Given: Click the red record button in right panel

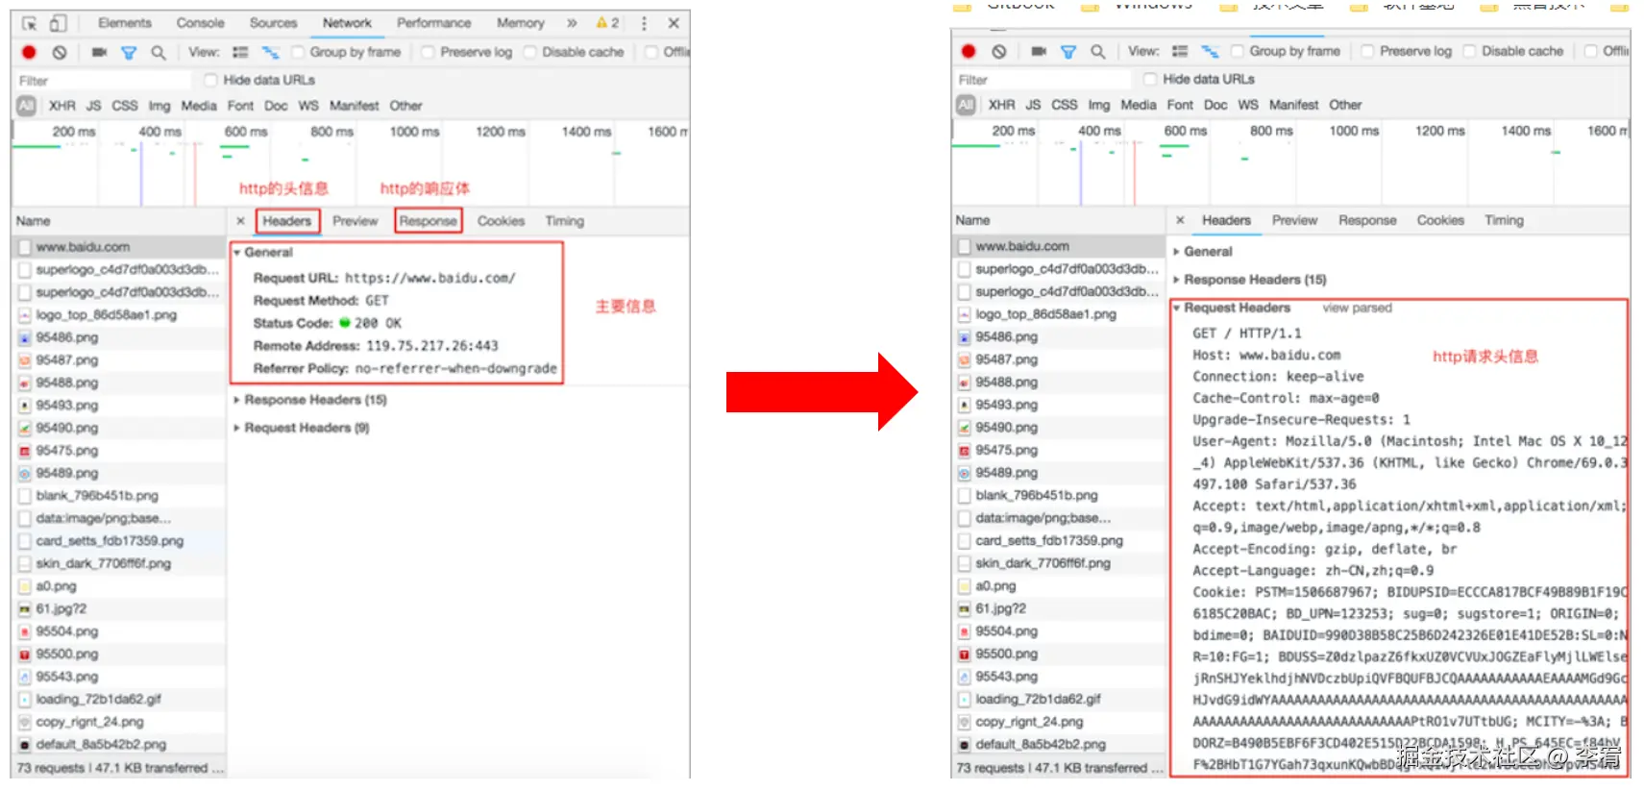Looking at the screenshot, I should 969,51.
